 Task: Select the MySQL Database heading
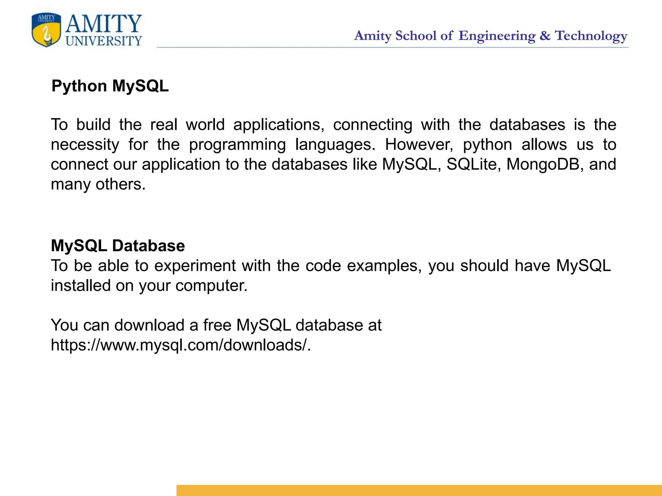coord(118,246)
